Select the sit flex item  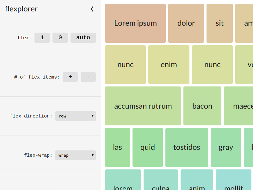(219, 23)
